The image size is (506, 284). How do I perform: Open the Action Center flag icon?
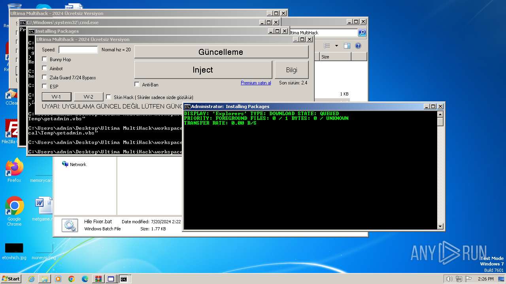(x=468, y=279)
